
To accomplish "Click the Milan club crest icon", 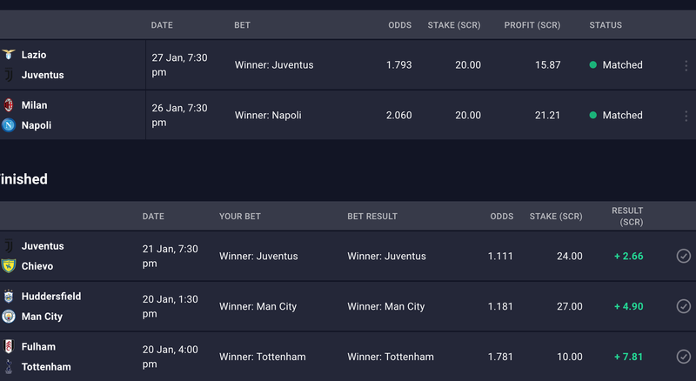I will coord(9,104).
